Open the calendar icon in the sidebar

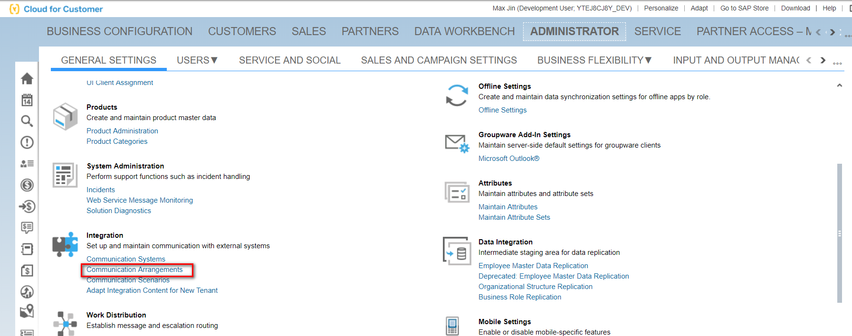coord(27,100)
